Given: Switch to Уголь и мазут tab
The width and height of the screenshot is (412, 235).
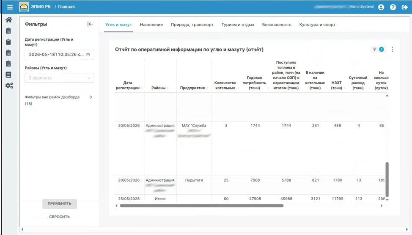Looking at the screenshot, I should tap(118, 25).
